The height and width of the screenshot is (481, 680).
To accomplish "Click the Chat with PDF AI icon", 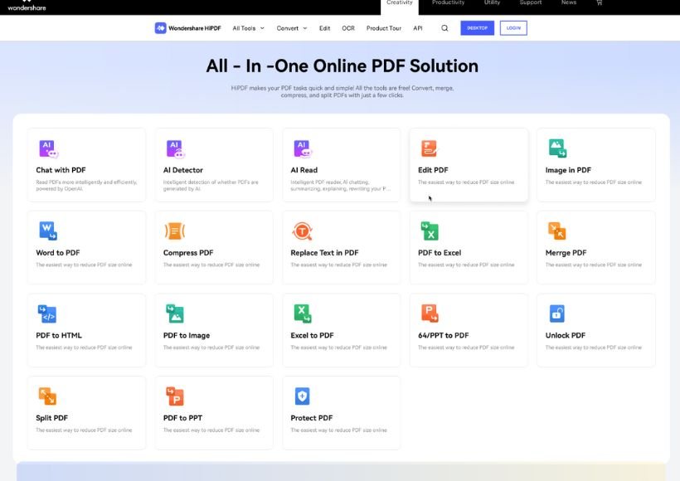I will [48, 148].
